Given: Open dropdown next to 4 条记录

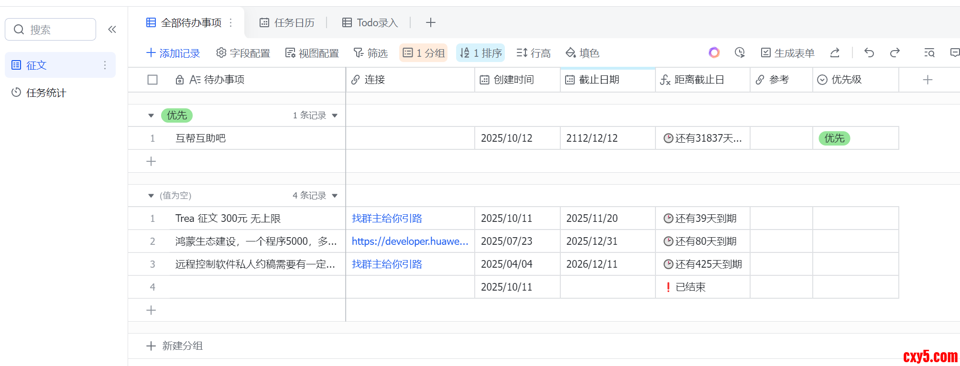Looking at the screenshot, I should click(335, 196).
